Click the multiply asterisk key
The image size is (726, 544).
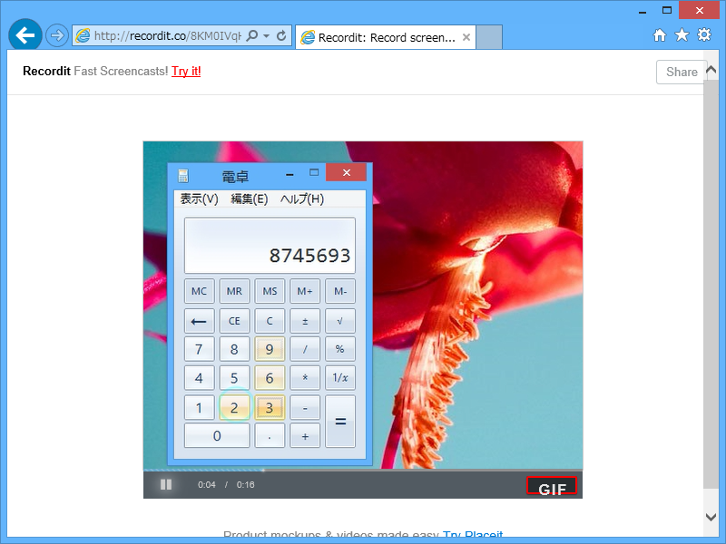[305, 378]
